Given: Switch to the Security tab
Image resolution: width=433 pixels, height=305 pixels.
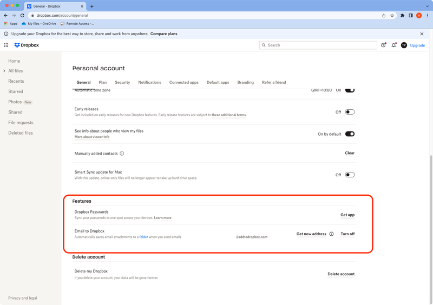Looking at the screenshot, I should 122,82.
